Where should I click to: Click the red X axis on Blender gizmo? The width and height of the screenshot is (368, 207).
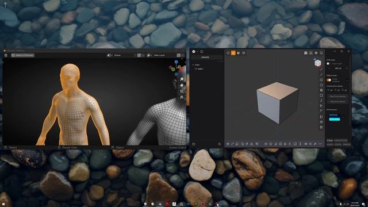tap(182, 69)
